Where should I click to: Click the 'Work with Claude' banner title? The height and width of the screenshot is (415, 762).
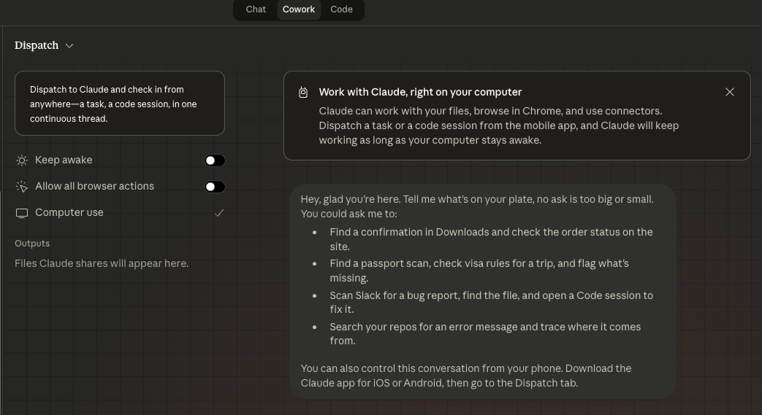pos(420,92)
